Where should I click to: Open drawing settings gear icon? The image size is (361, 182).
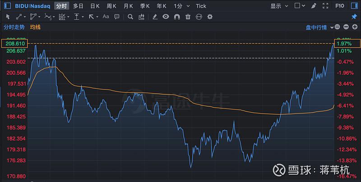point(210,17)
